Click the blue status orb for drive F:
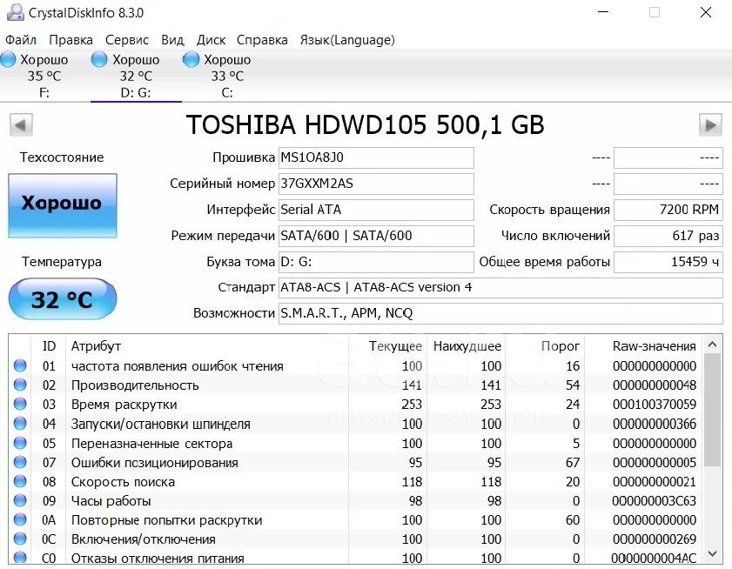This screenshot has width=732, height=569. [x=8, y=59]
